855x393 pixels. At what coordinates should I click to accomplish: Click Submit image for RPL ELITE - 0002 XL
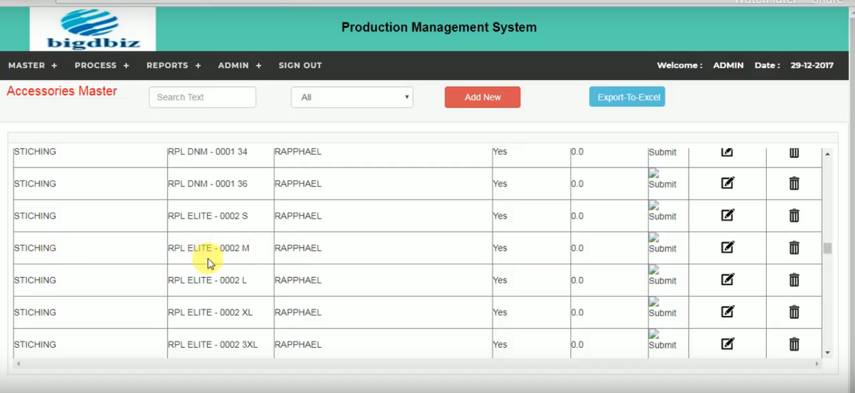662,308
